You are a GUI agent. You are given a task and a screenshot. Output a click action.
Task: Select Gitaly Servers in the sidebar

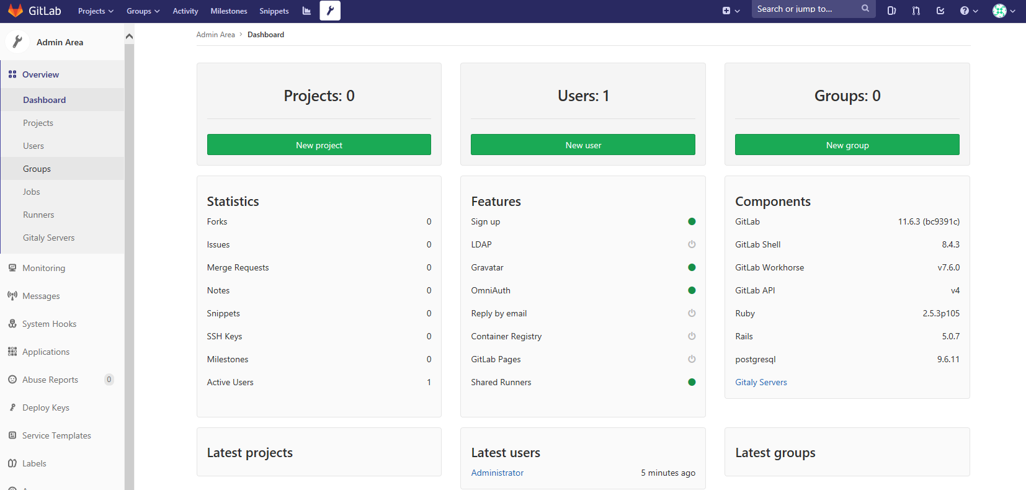click(63, 238)
